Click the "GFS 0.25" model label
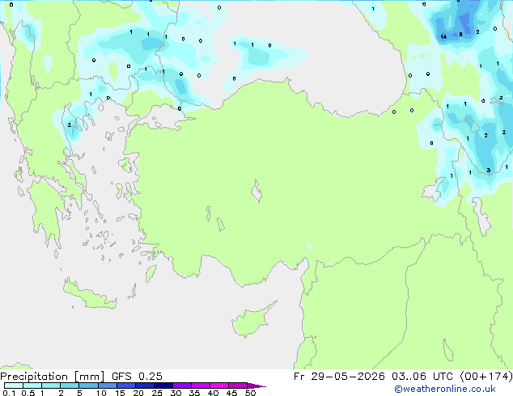This screenshot has width=513, height=396. coord(137,377)
